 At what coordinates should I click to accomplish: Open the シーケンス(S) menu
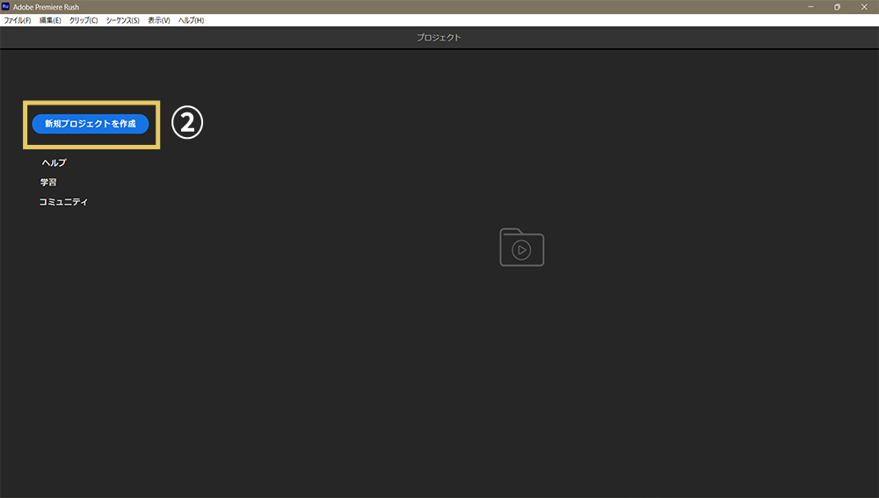point(123,20)
